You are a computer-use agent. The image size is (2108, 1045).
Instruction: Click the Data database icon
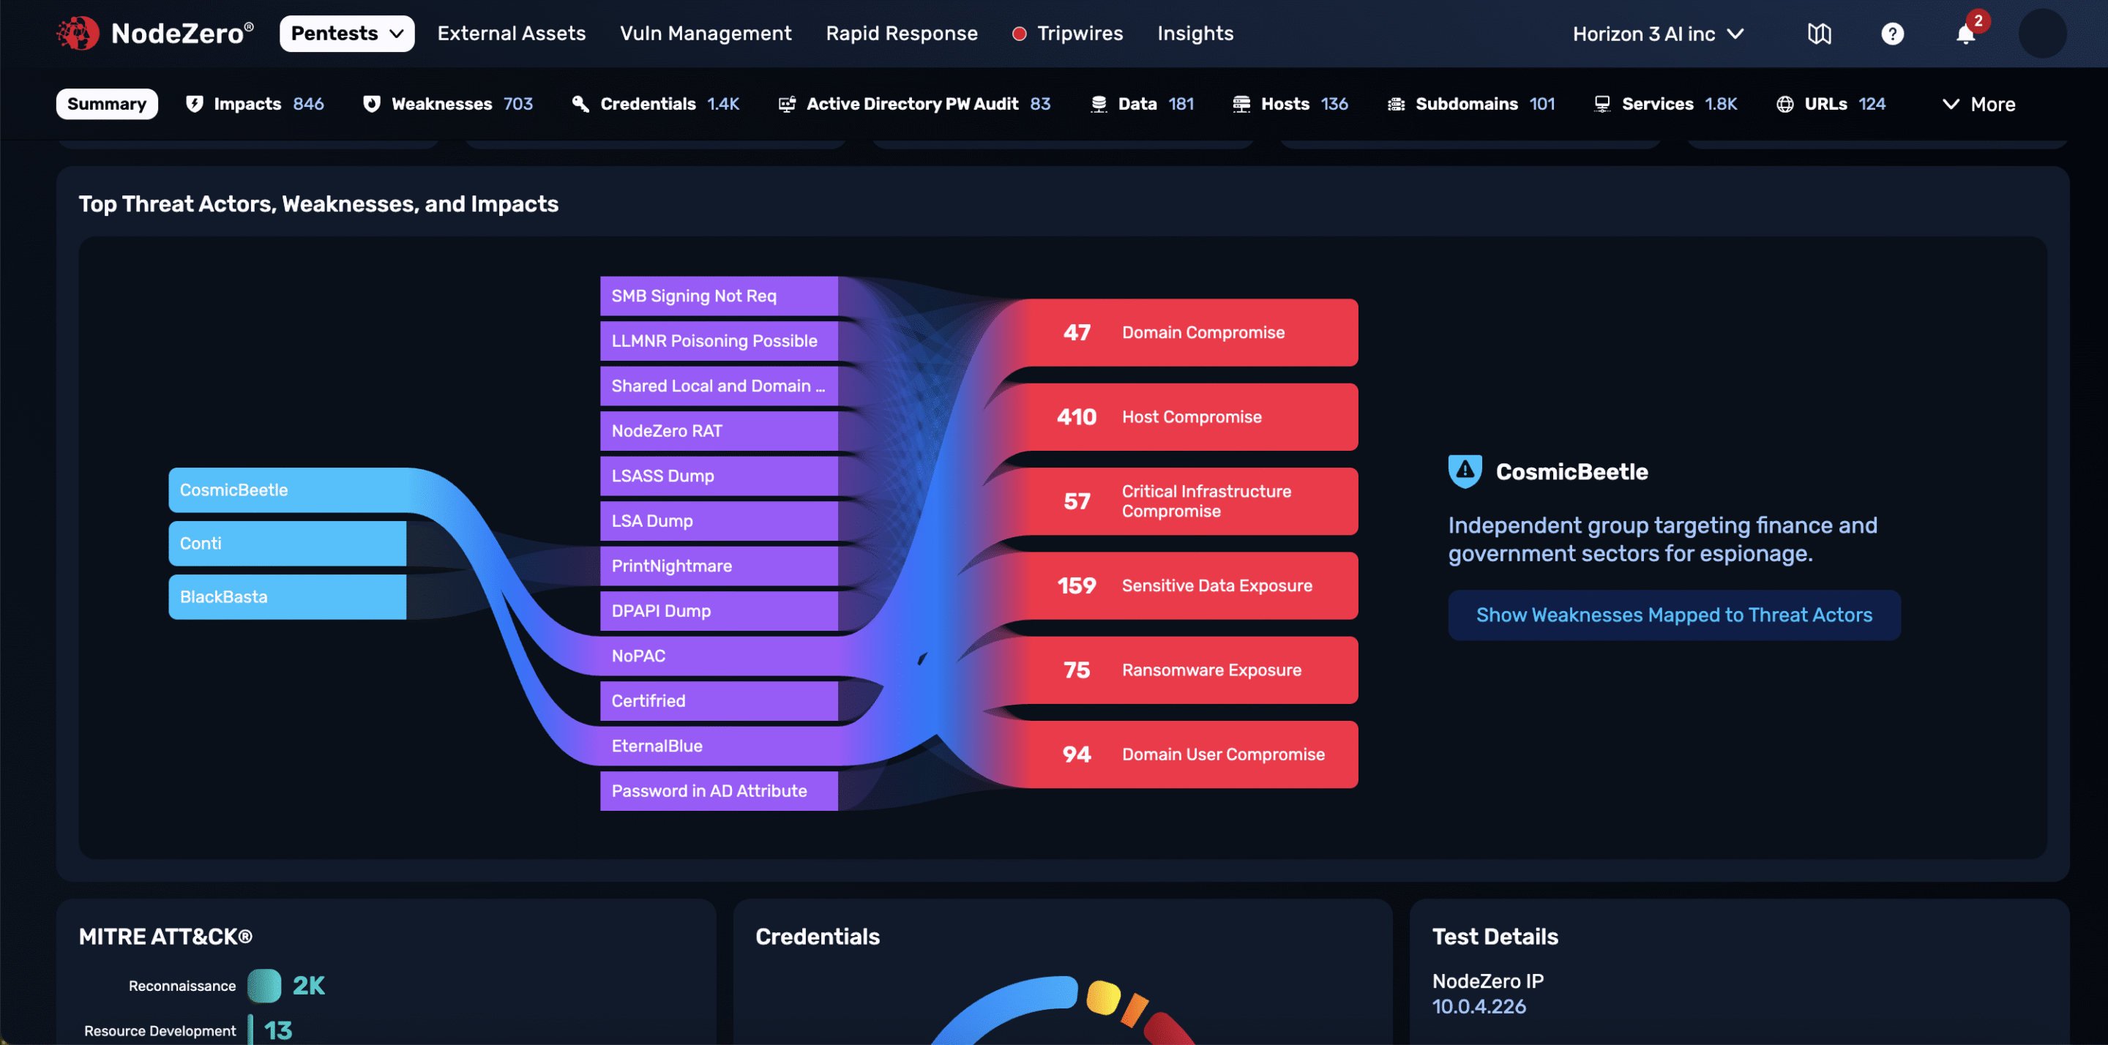(x=1098, y=104)
